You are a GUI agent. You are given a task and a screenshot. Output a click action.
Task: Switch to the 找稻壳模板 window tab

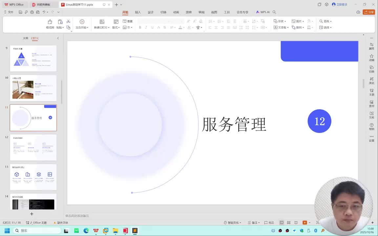click(x=43, y=5)
